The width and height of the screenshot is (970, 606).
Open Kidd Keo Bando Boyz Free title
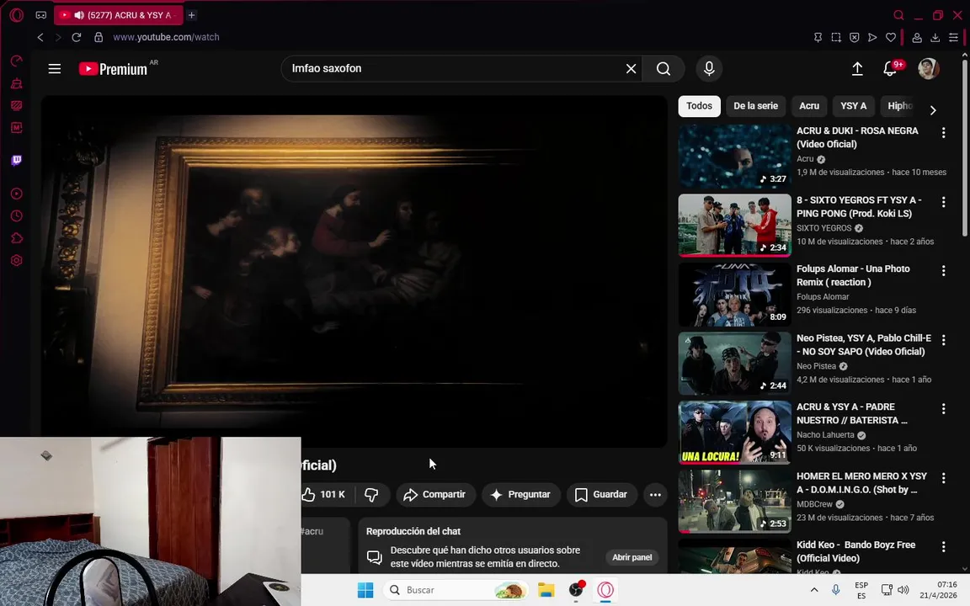pos(855,551)
